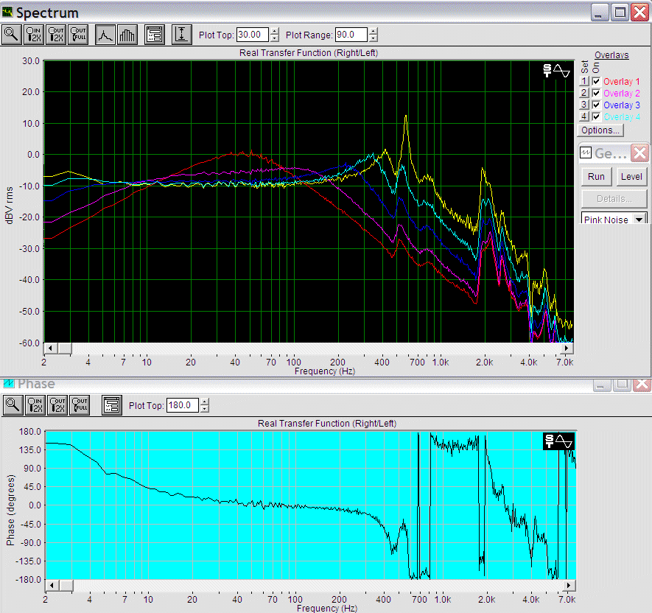Decrease Plot Range with down arrow
Viewport: 652px width, 613px height.
374,38
